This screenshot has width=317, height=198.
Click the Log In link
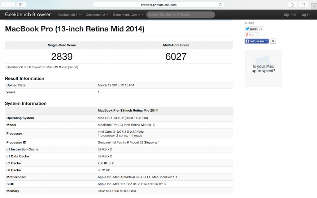point(305,15)
